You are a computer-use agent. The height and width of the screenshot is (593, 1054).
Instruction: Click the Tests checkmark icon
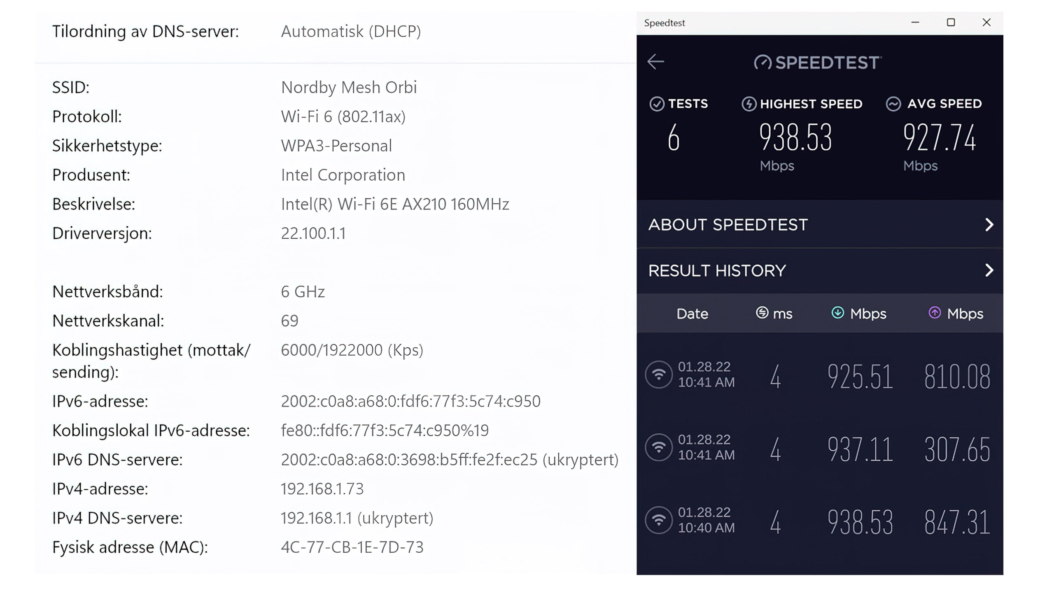657,104
